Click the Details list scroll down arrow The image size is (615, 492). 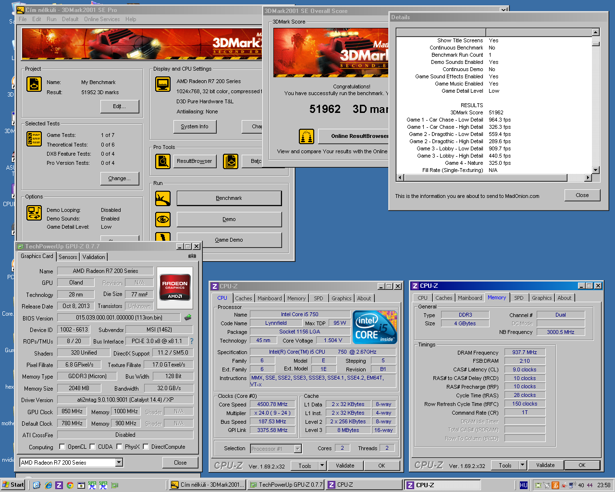[596, 170]
